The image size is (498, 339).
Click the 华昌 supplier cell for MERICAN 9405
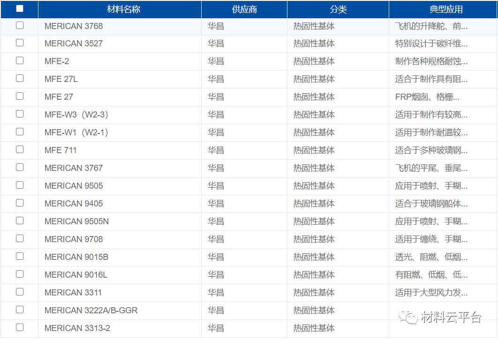coord(216,204)
